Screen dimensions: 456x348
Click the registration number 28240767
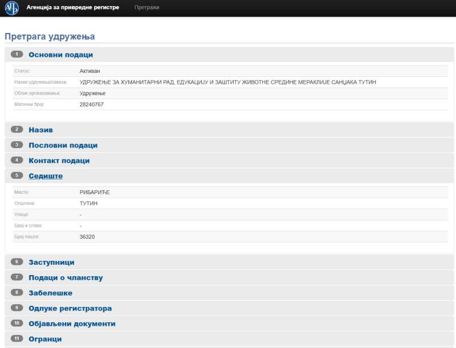pyautogui.click(x=91, y=105)
